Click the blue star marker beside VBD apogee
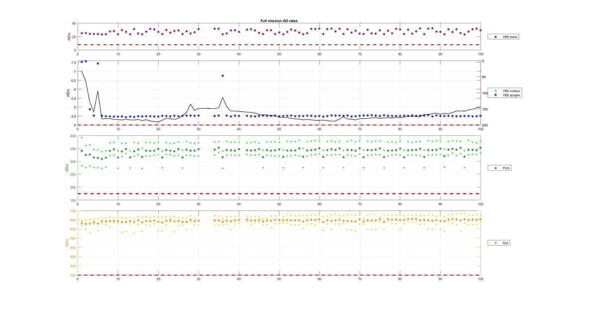Screen dimensions: 597x309 (496, 95)
